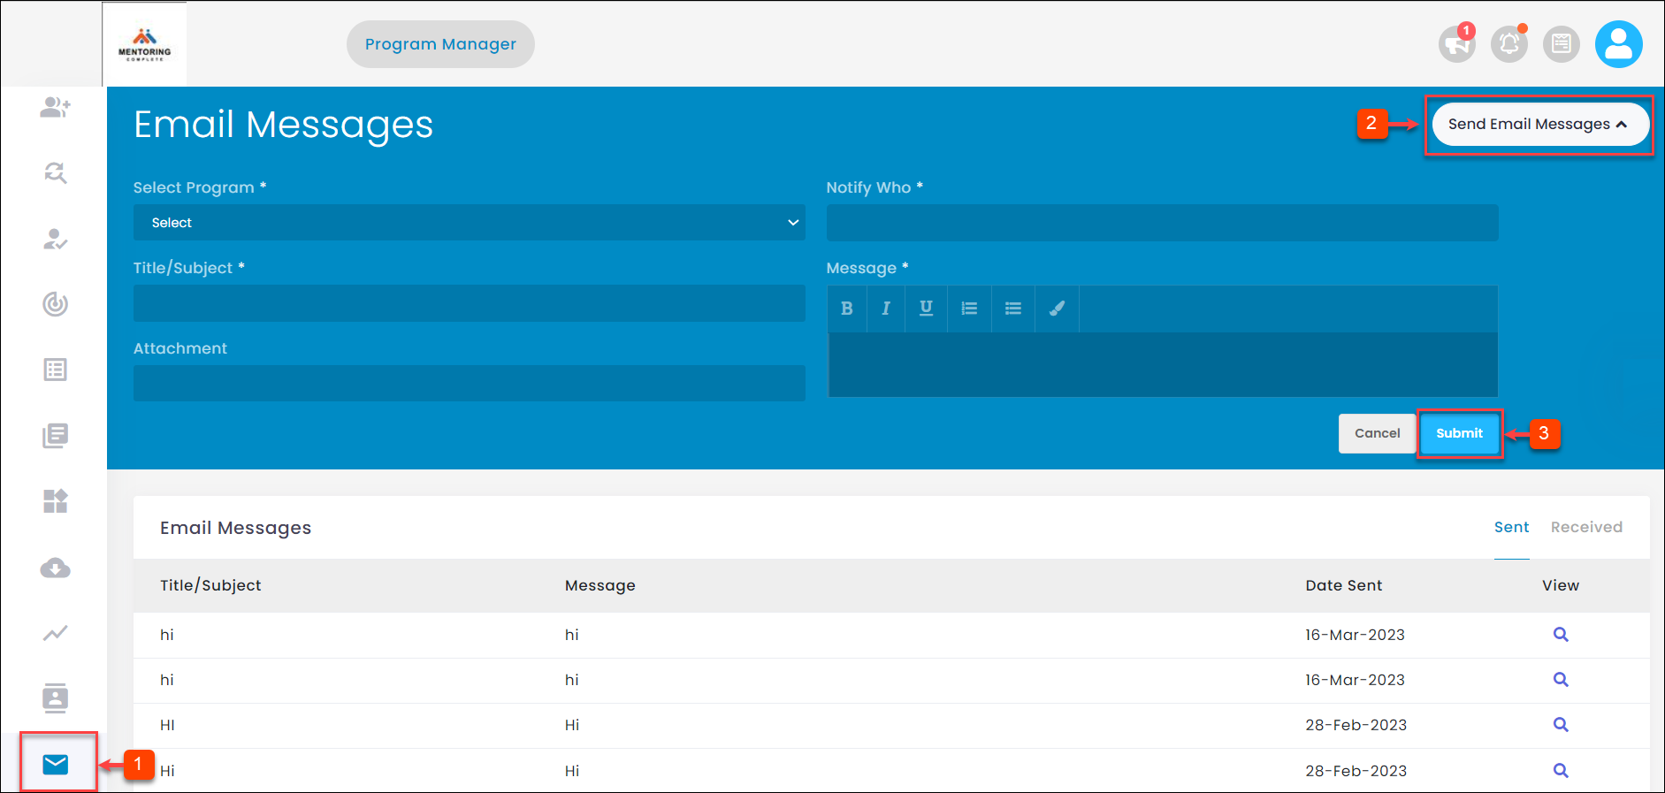
Task: Insert numbered list in message editor
Action: coord(970,309)
